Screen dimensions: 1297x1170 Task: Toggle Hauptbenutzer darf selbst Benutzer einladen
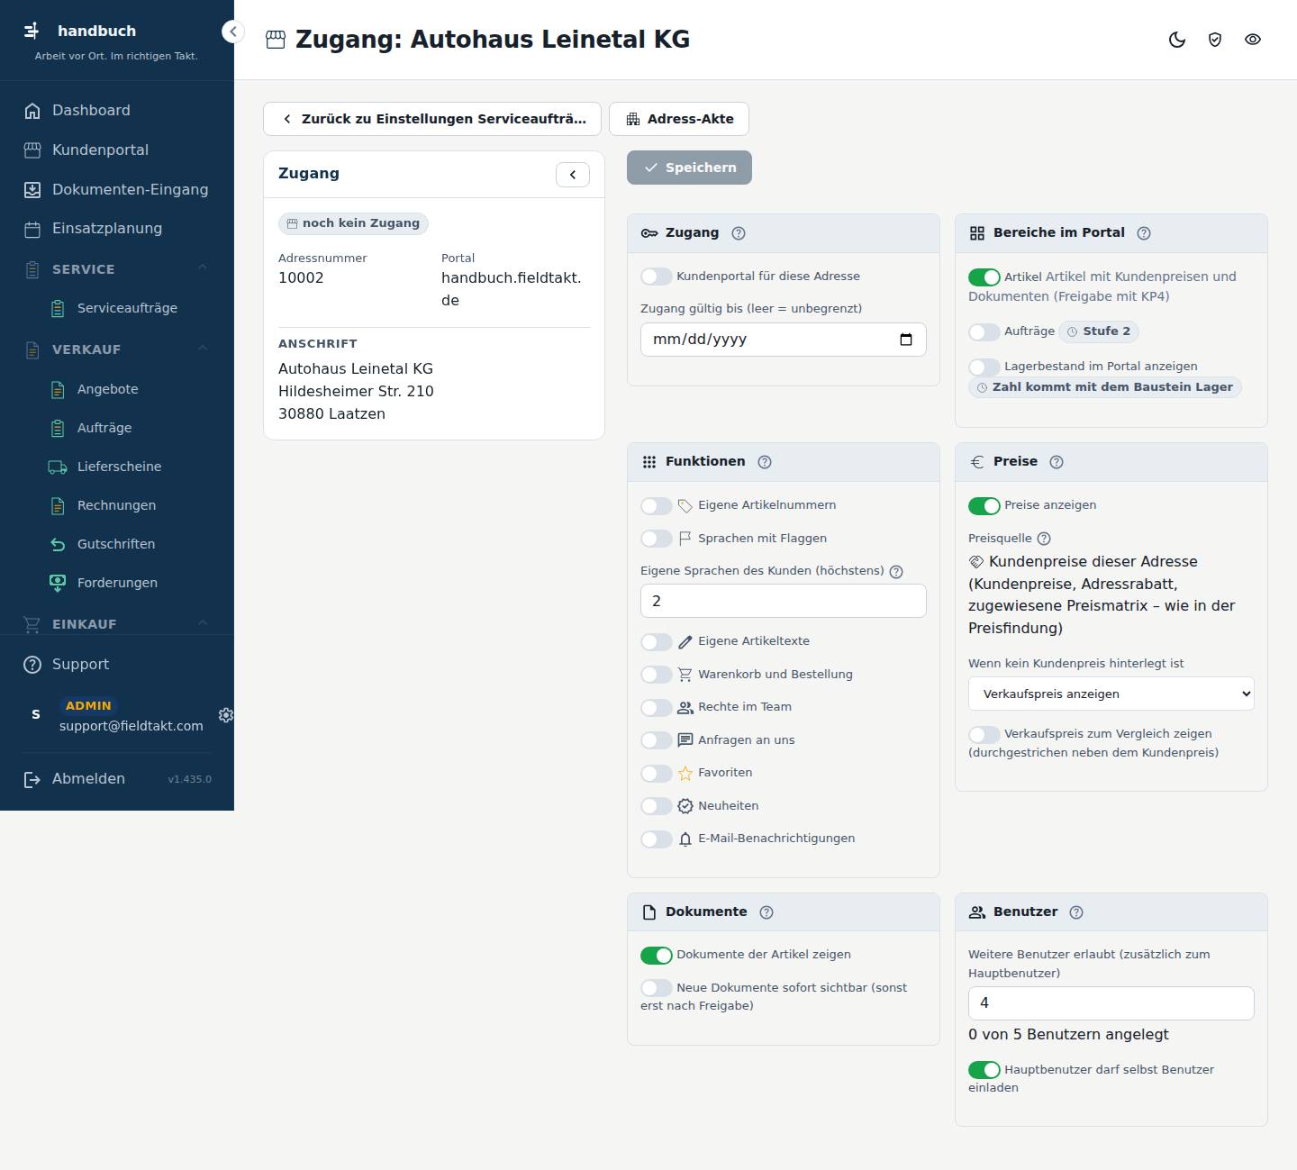(x=984, y=1070)
